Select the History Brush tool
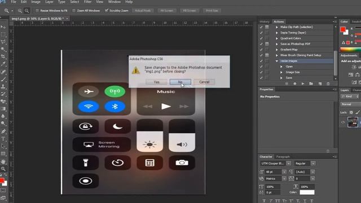The image size is (361, 203). 3,94
